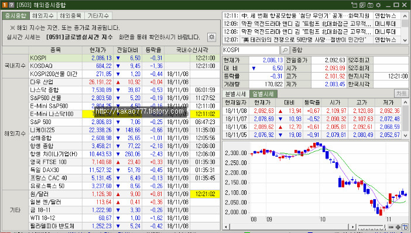The width and height of the screenshot is (411, 233).
Task: Select the 다우 산업 row
Action: coord(124,82)
